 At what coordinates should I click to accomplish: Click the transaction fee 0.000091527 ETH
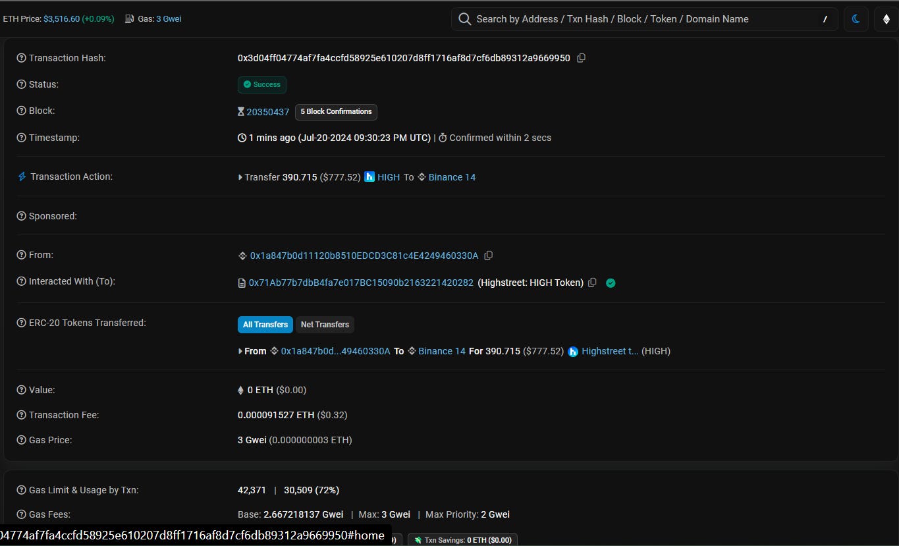[x=276, y=415]
